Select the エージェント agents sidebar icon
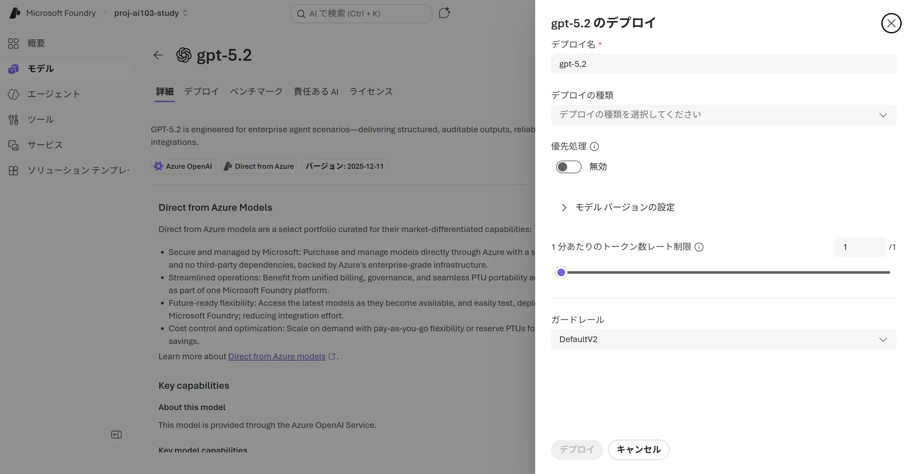The width and height of the screenshot is (909, 474). coord(13,94)
